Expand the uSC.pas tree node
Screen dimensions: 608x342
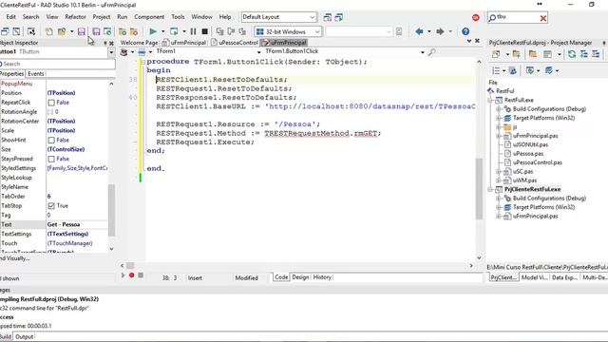point(498,171)
